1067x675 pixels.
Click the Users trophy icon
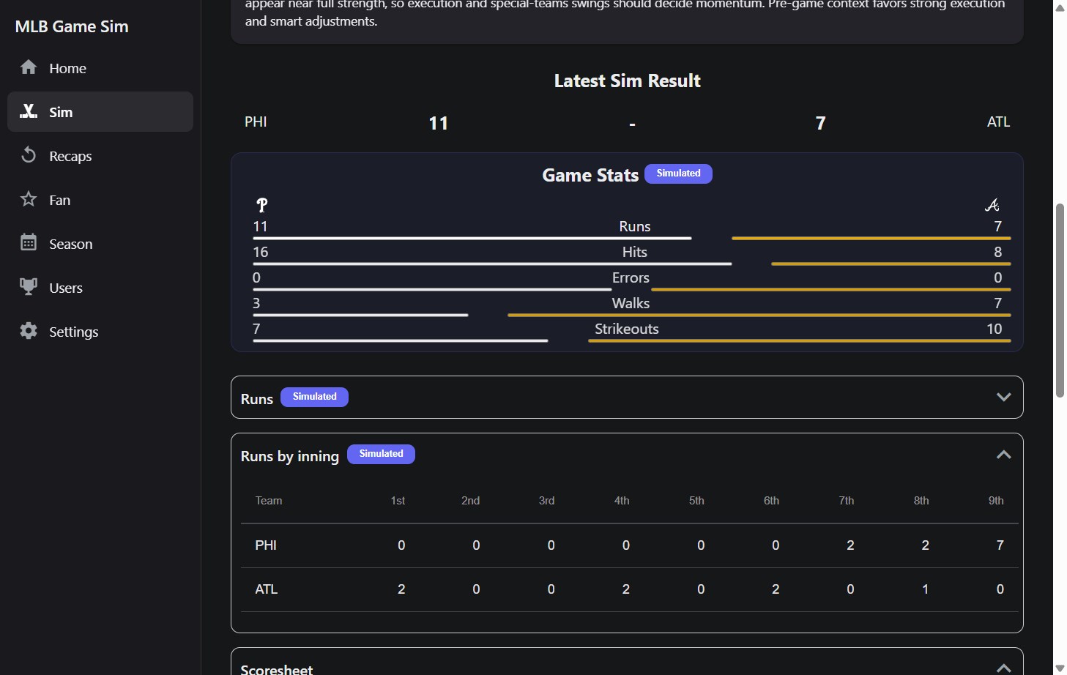click(x=29, y=287)
